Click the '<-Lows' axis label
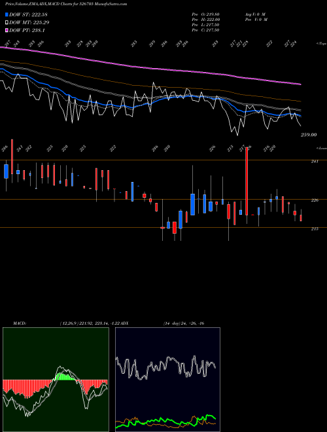 tap(321, 148)
